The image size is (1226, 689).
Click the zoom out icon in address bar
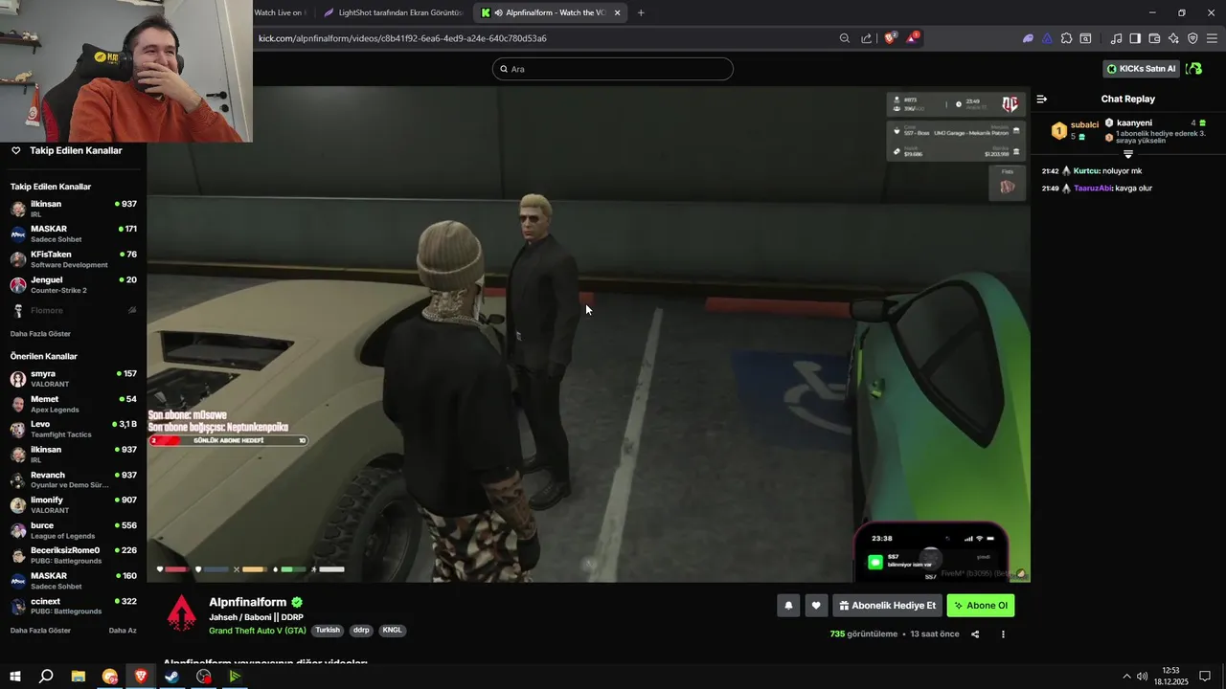[x=844, y=38]
